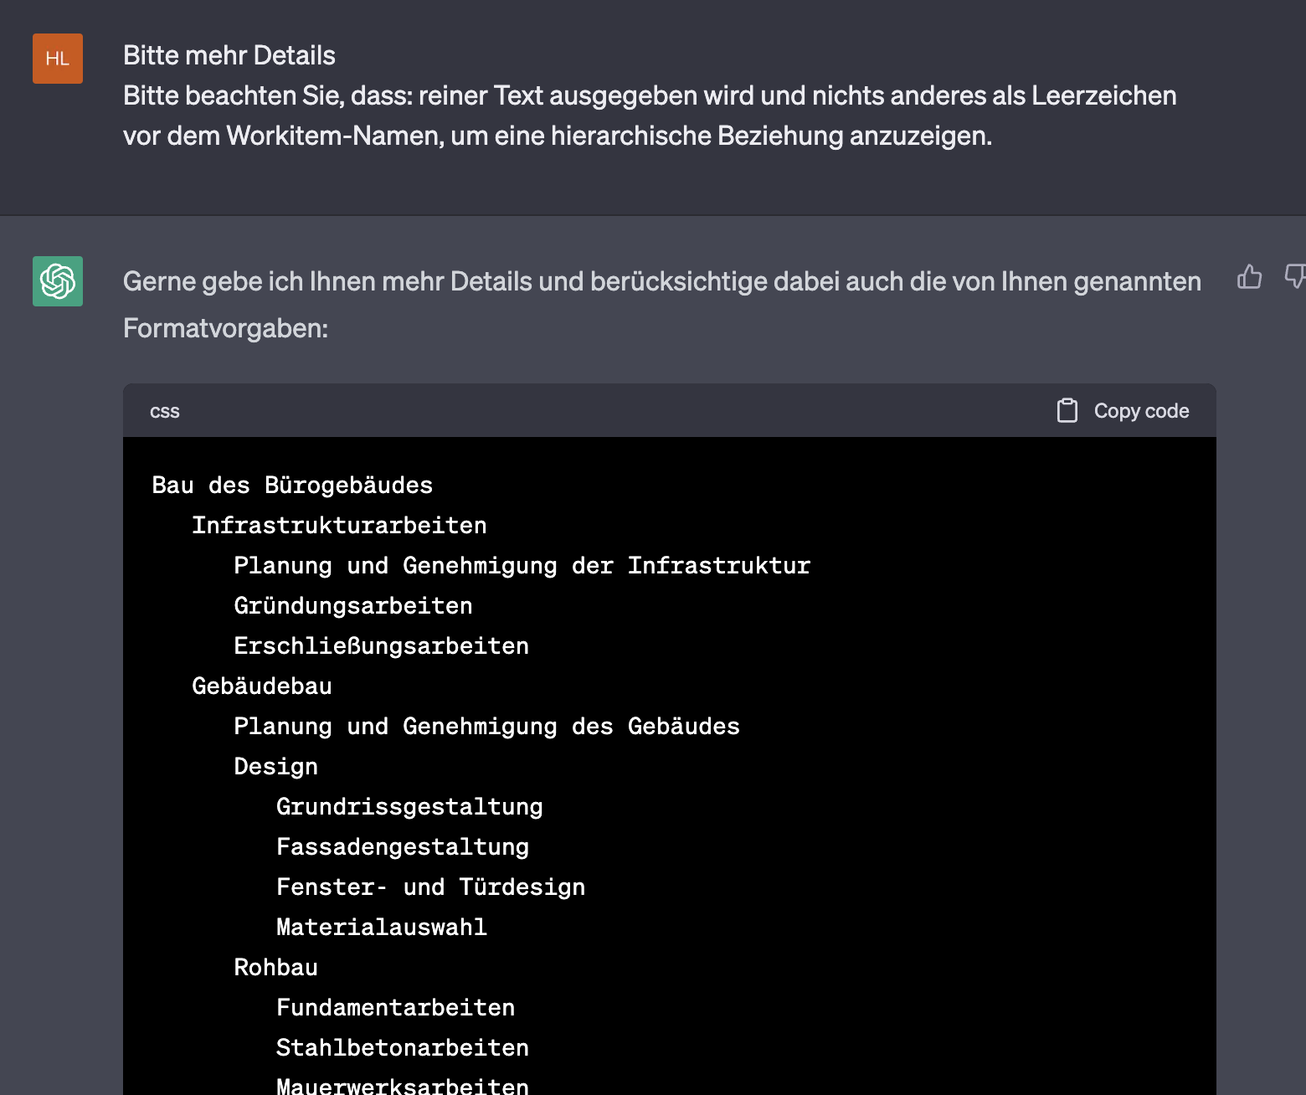Click the 'Design' line in code block
This screenshot has width=1306, height=1095.
tap(275, 767)
